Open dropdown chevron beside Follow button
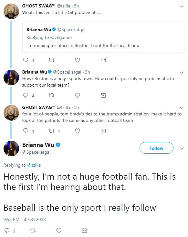The image size is (188, 237). click(x=182, y=148)
